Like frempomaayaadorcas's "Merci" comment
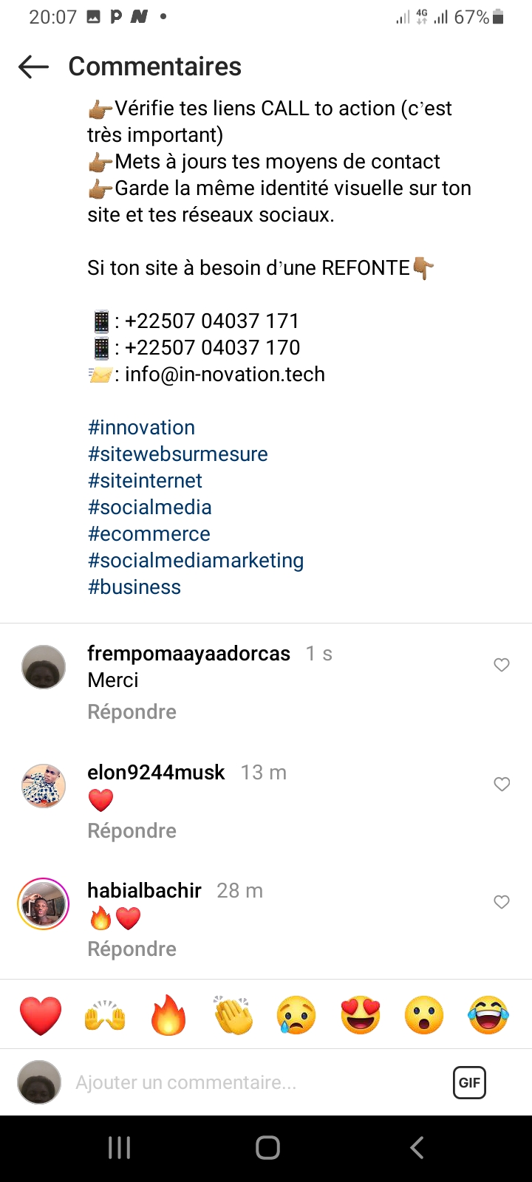The height and width of the screenshot is (1182, 532). point(502,665)
